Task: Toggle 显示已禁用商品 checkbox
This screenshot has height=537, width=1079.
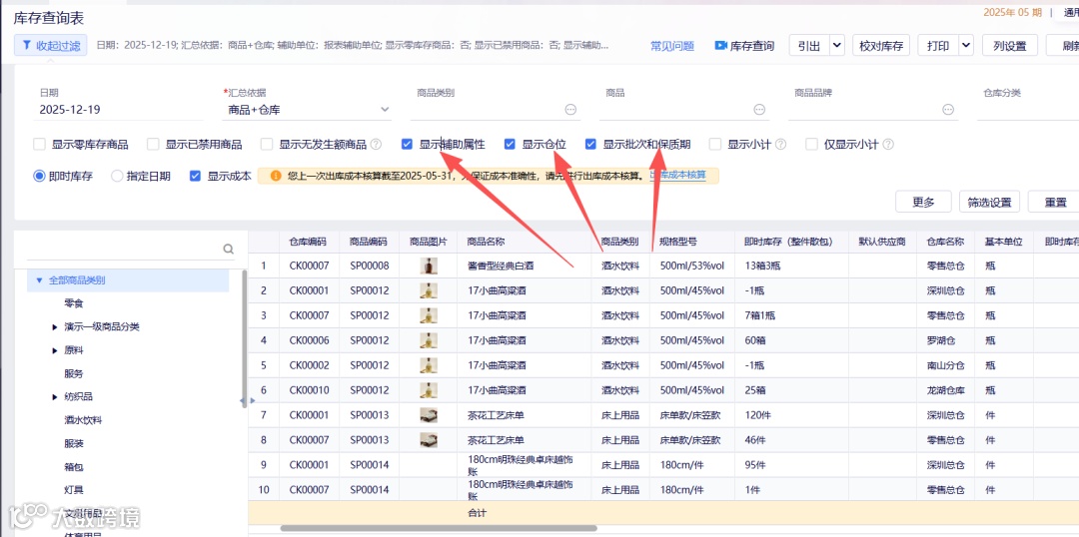Action: tap(153, 145)
